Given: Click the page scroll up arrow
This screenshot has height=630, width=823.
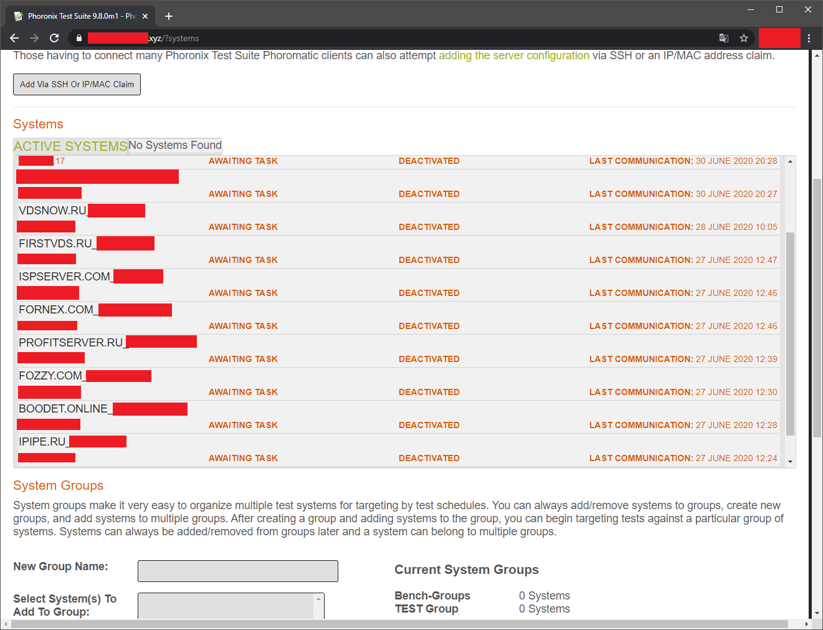Looking at the screenshot, I should click(x=817, y=55).
